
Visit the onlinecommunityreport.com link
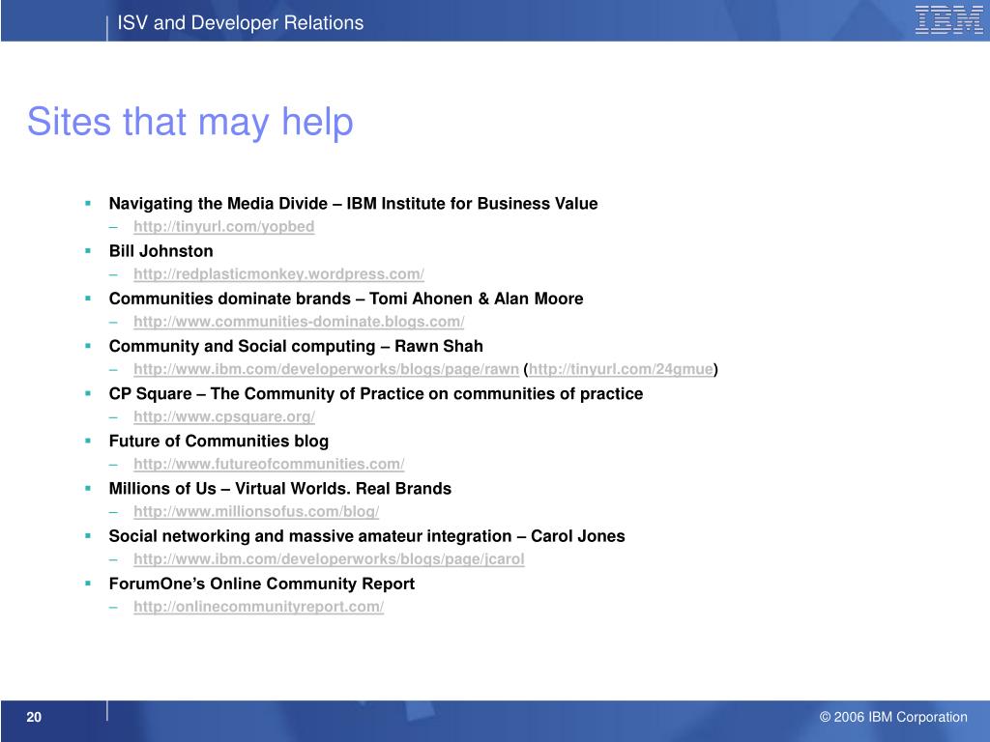(x=258, y=607)
